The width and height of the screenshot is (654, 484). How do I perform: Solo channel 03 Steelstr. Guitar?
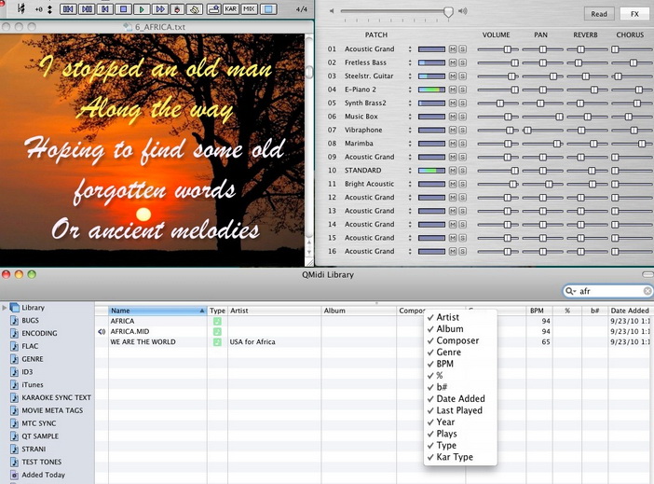[x=463, y=76]
